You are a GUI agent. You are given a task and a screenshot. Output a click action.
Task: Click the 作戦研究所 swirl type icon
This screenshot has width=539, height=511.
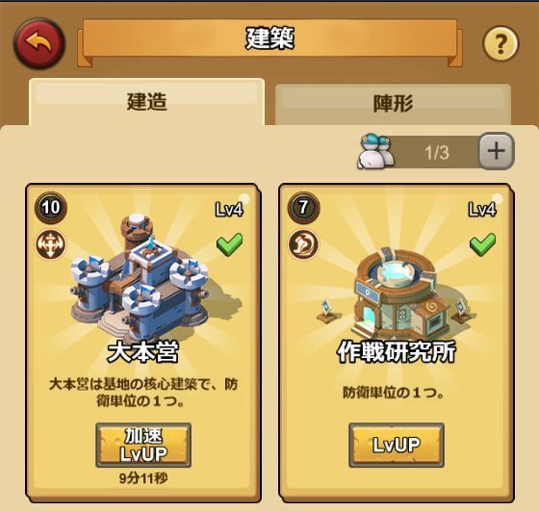303,244
